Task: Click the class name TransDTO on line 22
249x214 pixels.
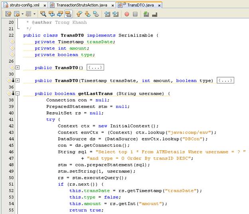Action: point(72,35)
